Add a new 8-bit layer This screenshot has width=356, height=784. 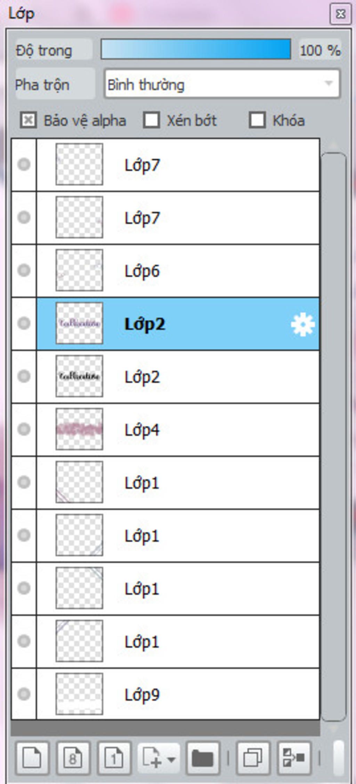point(73,758)
